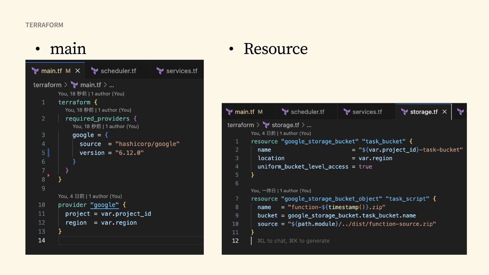Click blame annotation 'You, 4 日前' above provider block
Screen dimensions: 489x275
[90, 196]
